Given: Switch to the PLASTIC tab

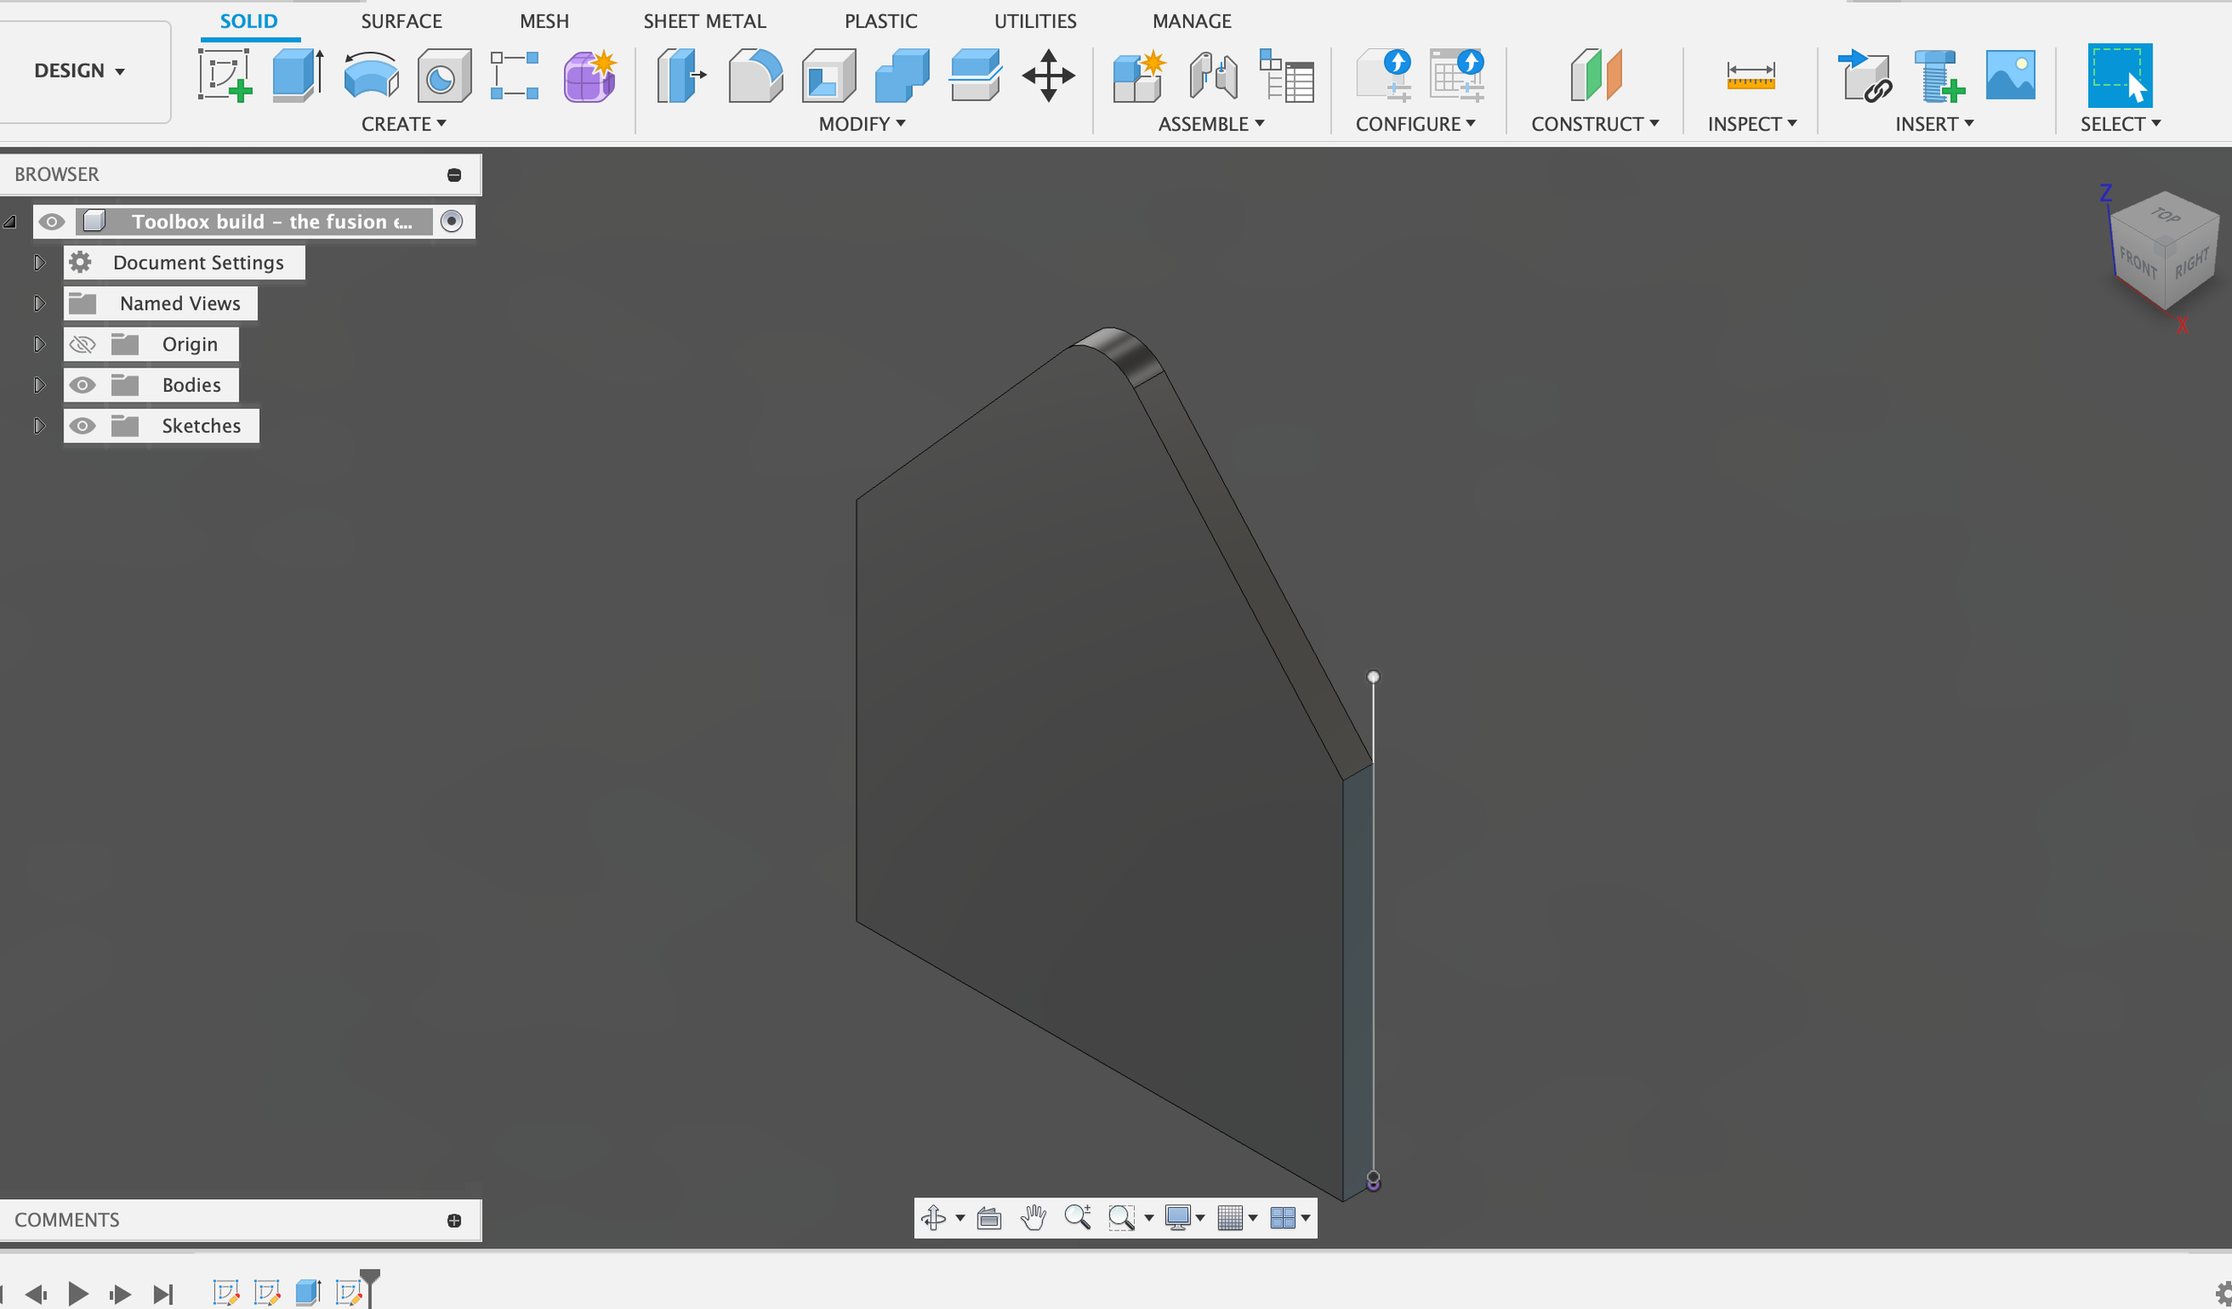Looking at the screenshot, I should [881, 21].
